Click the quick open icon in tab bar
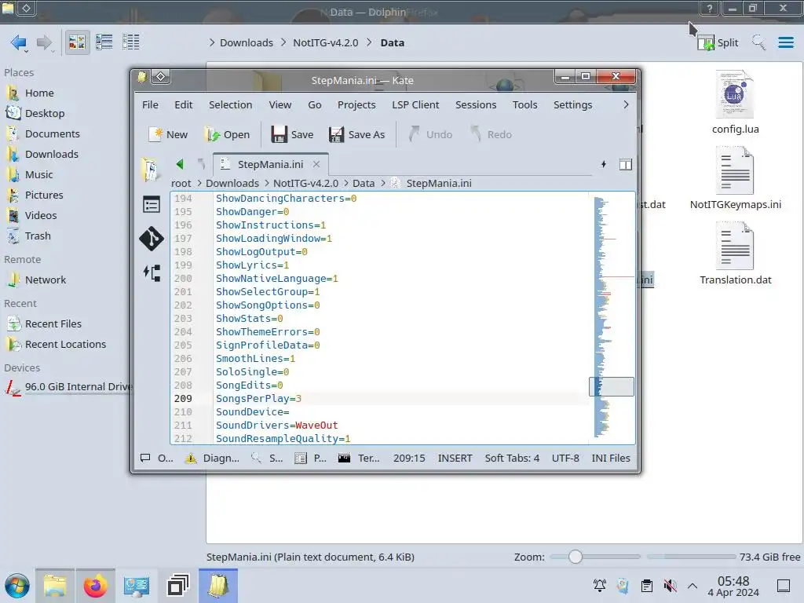The height and width of the screenshot is (603, 804). (604, 164)
